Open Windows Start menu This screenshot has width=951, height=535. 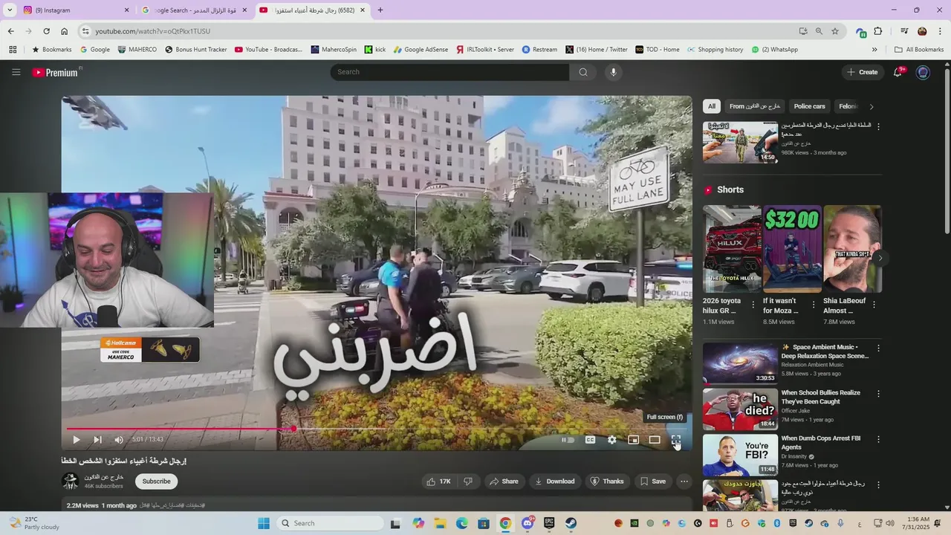coord(264,523)
